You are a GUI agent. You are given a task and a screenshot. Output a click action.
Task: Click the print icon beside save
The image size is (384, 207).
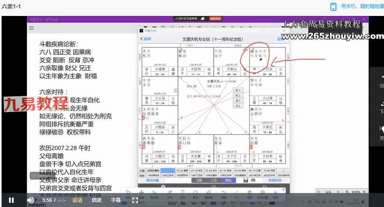point(253,180)
